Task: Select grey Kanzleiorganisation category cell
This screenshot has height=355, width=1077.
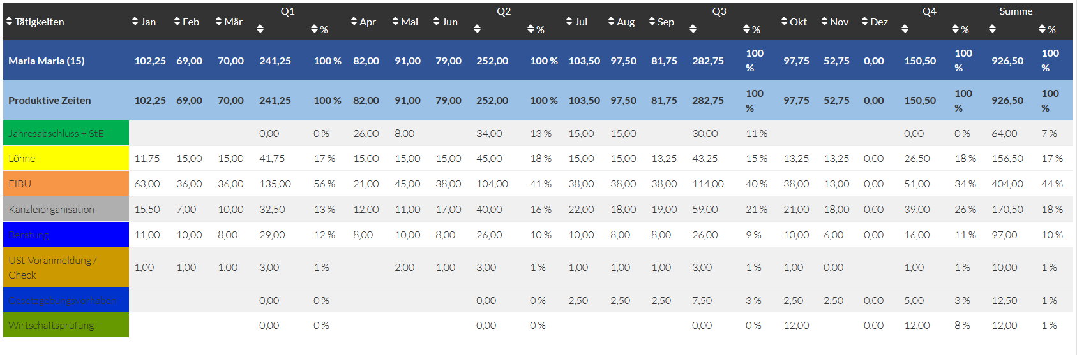Action: 66,209
